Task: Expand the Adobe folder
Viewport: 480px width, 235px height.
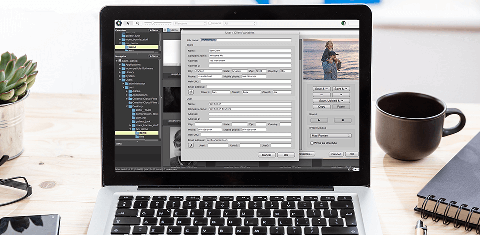Action: [x=127, y=91]
